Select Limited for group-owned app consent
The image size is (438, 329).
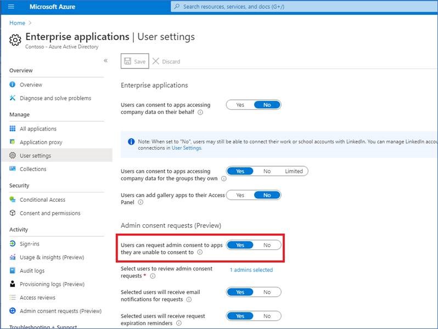(x=294, y=171)
